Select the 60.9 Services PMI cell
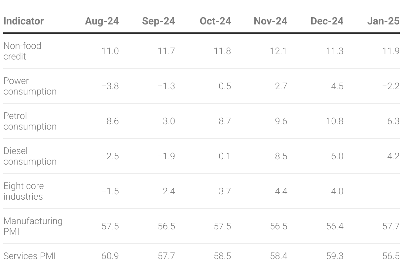 (x=110, y=256)
